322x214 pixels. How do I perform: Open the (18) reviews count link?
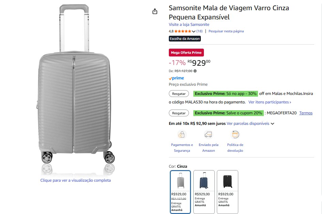pos(199,31)
